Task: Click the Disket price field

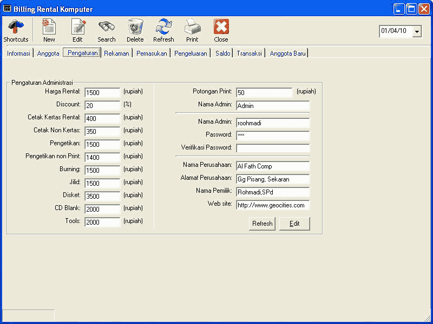Action: (102, 196)
